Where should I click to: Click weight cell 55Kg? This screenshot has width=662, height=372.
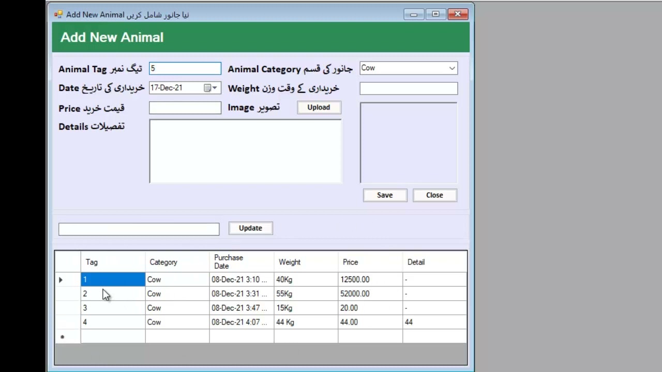(x=306, y=293)
